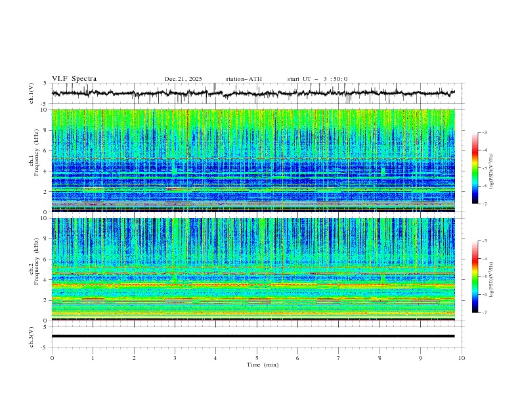Click the "-7" label on ch.2 colorbar

click(x=485, y=313)
